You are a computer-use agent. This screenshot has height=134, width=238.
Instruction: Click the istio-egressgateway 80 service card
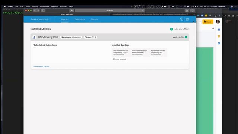(158, 52)
